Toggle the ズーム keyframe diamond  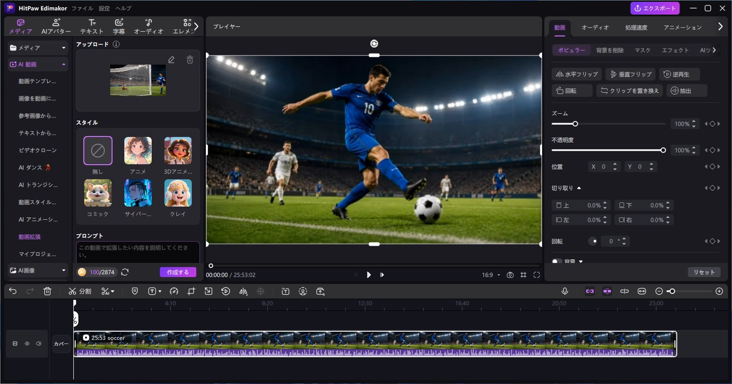[712, 124]
